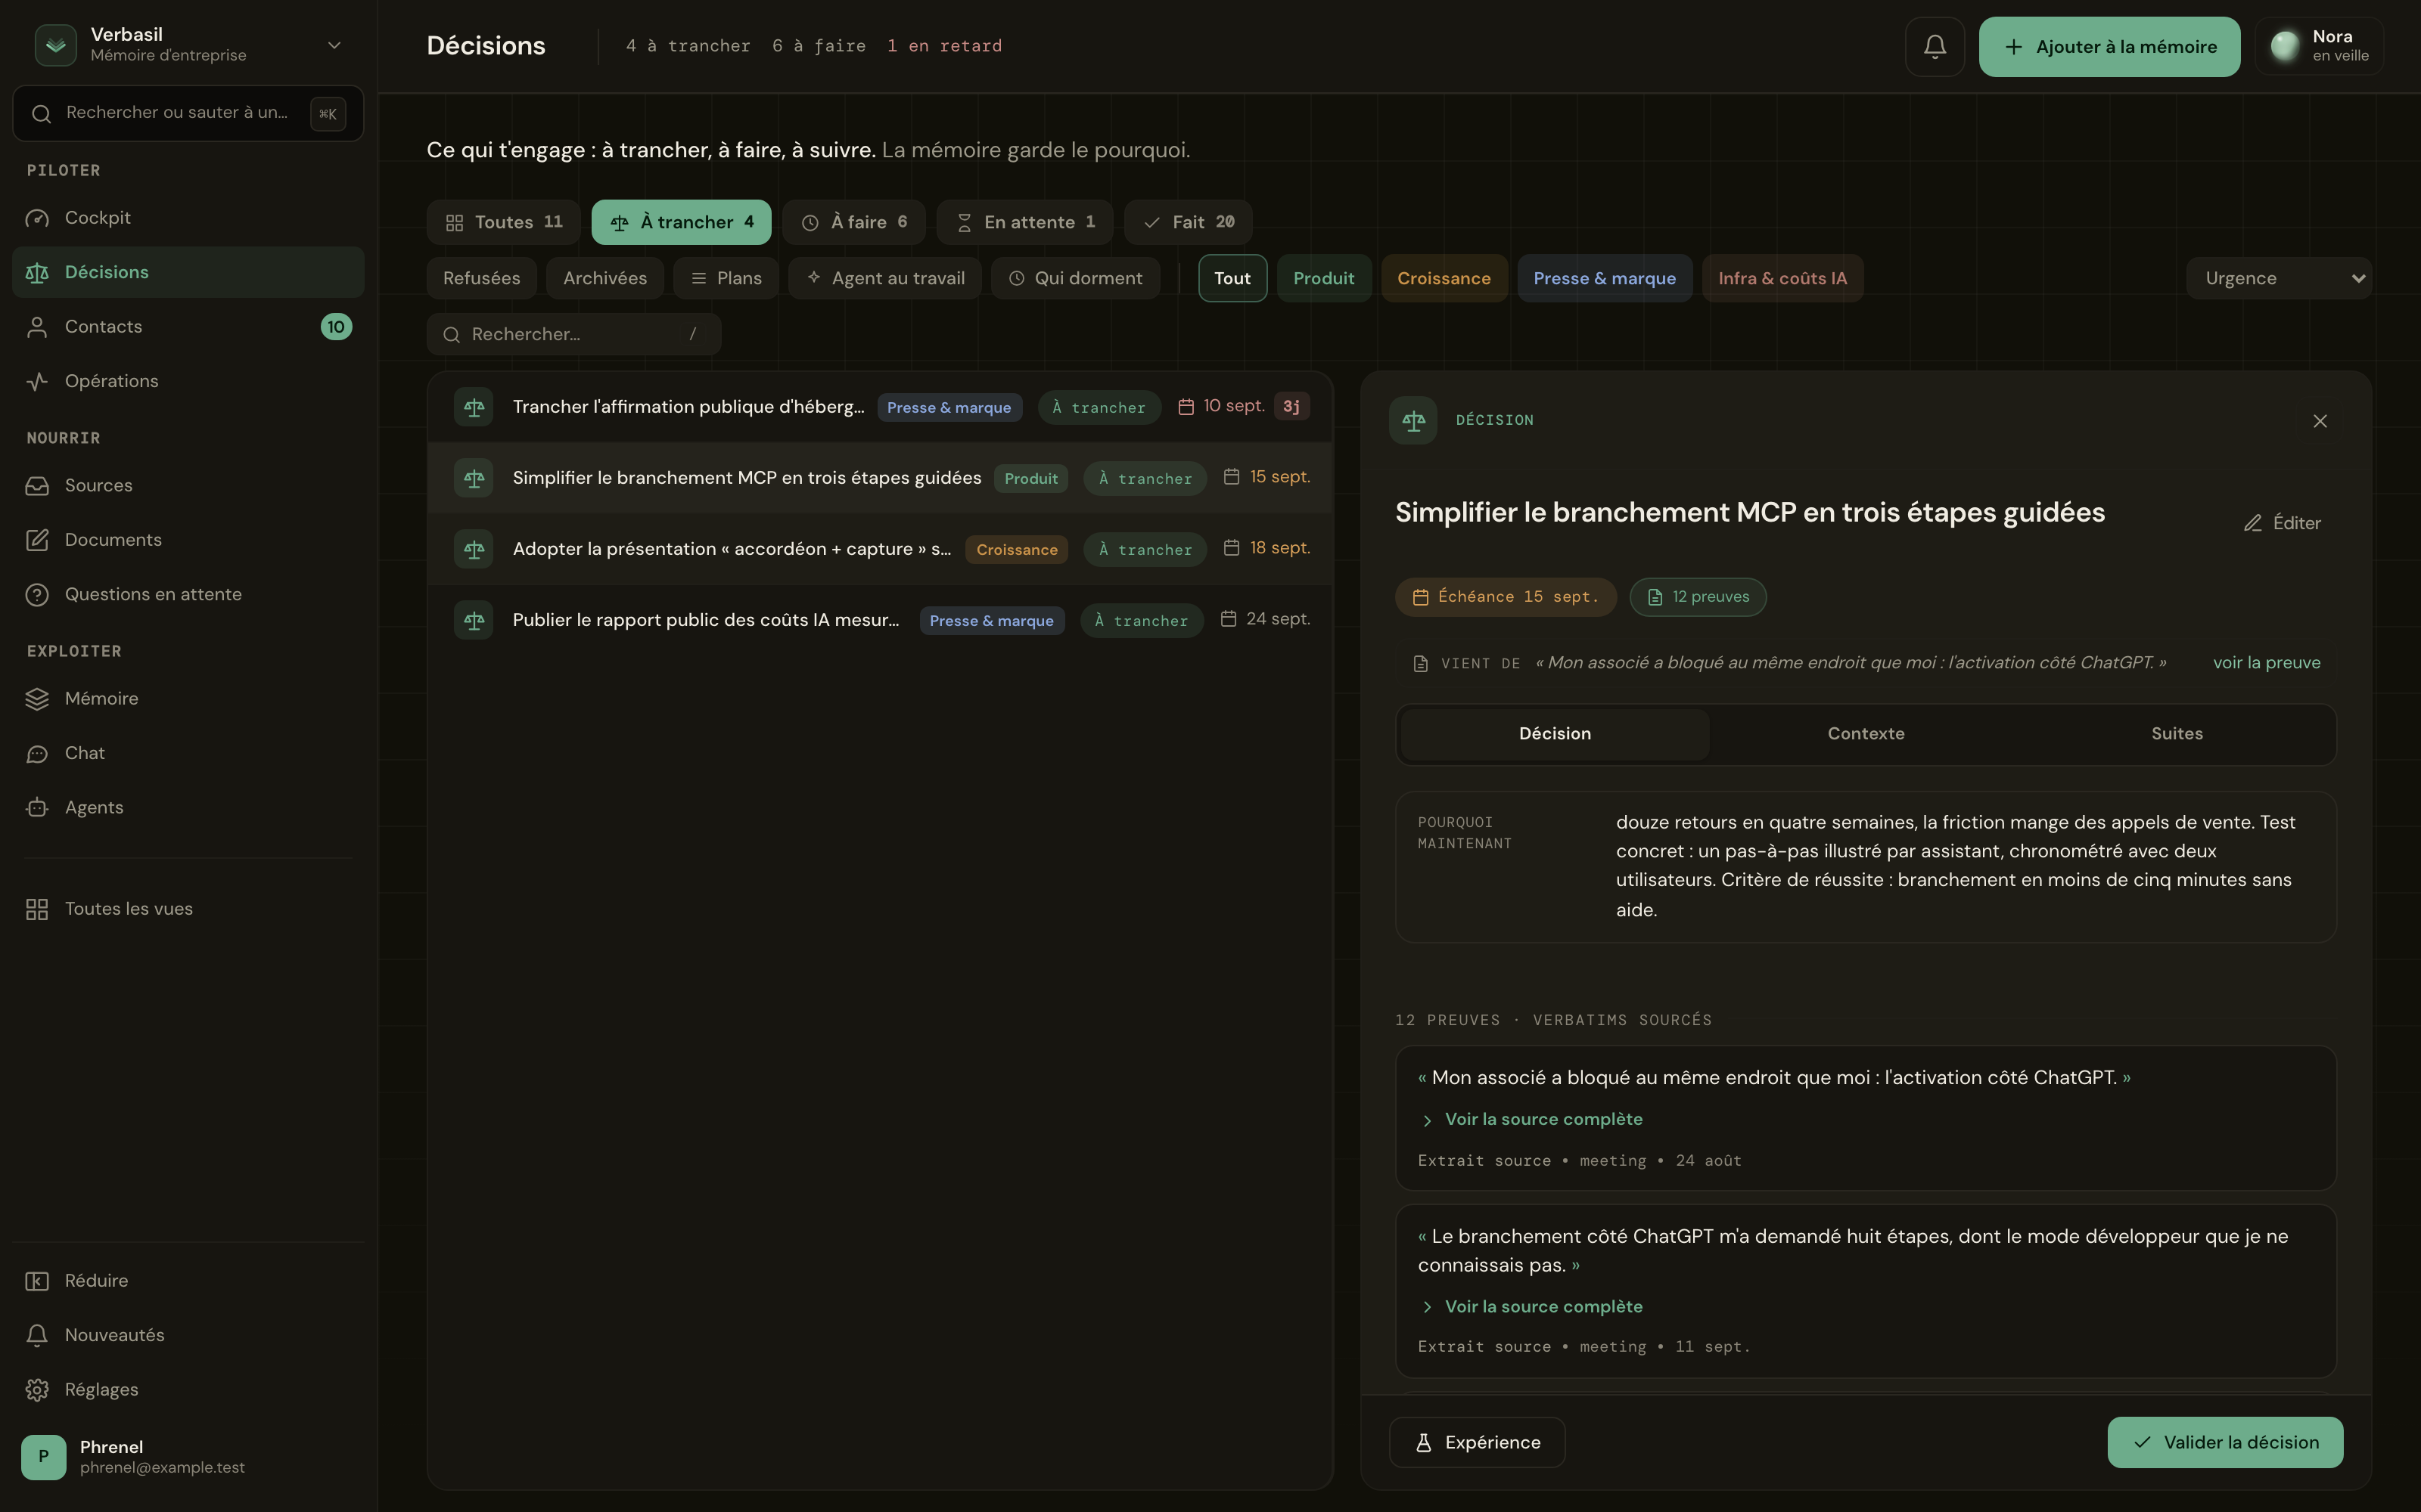Select the À faire 6 tab
This screenshot has height=1512, width=2421.
(853, 222)
